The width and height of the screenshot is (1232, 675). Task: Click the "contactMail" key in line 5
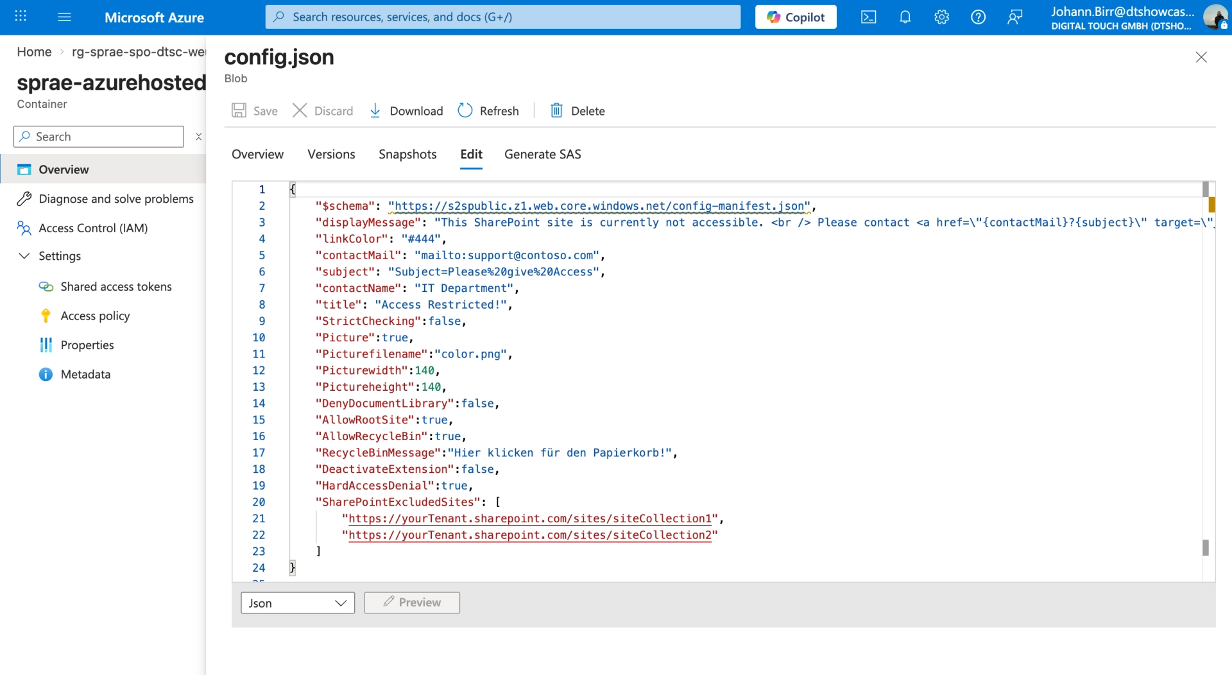tap(358, 255)
